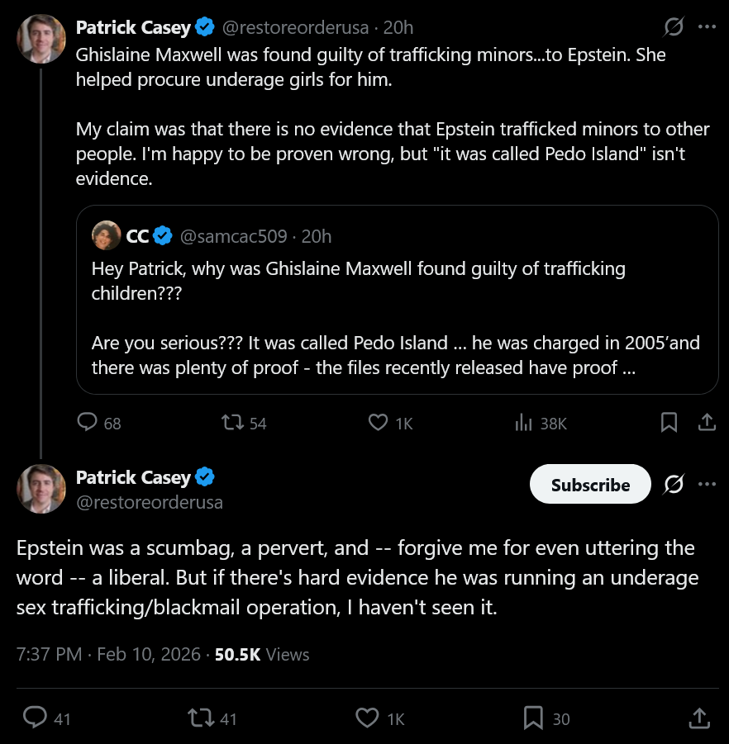Subscribe to Patrick Casey
The width and height of the screenshot is (729, 744).
(590, 485)
